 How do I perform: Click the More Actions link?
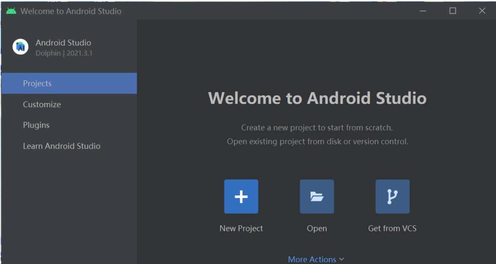coord(312,259)
